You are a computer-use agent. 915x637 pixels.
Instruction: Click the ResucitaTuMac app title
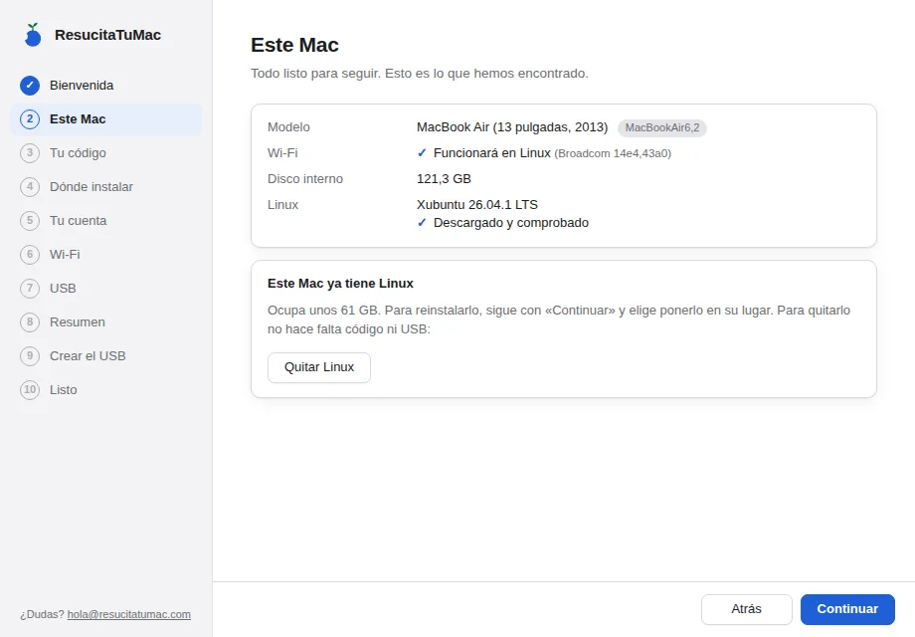click(108, 35)
